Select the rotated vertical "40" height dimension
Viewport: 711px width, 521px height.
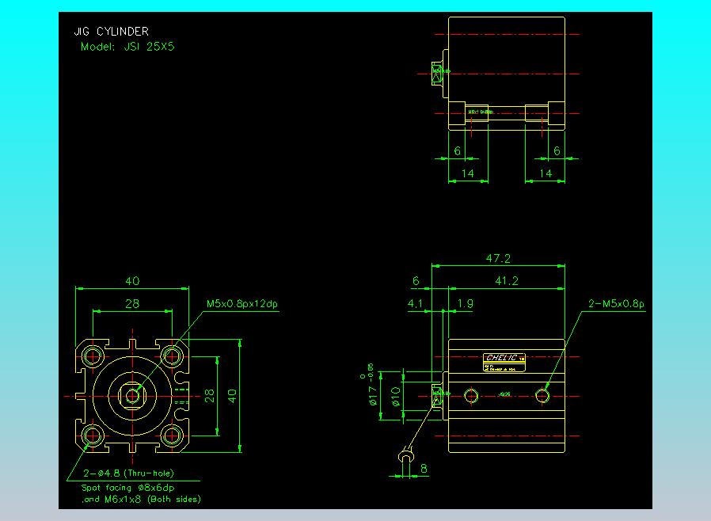point(232,396)
